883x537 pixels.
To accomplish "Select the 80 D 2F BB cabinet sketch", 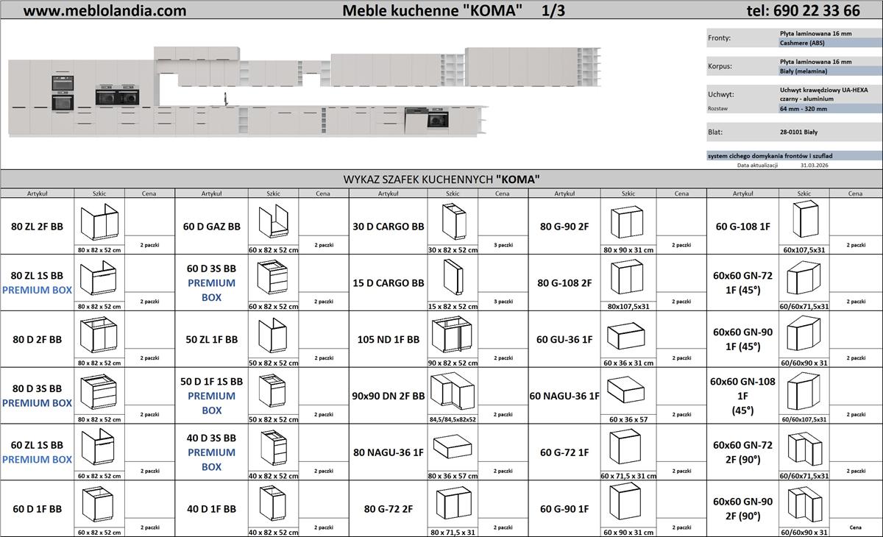I will click(99, 335).
